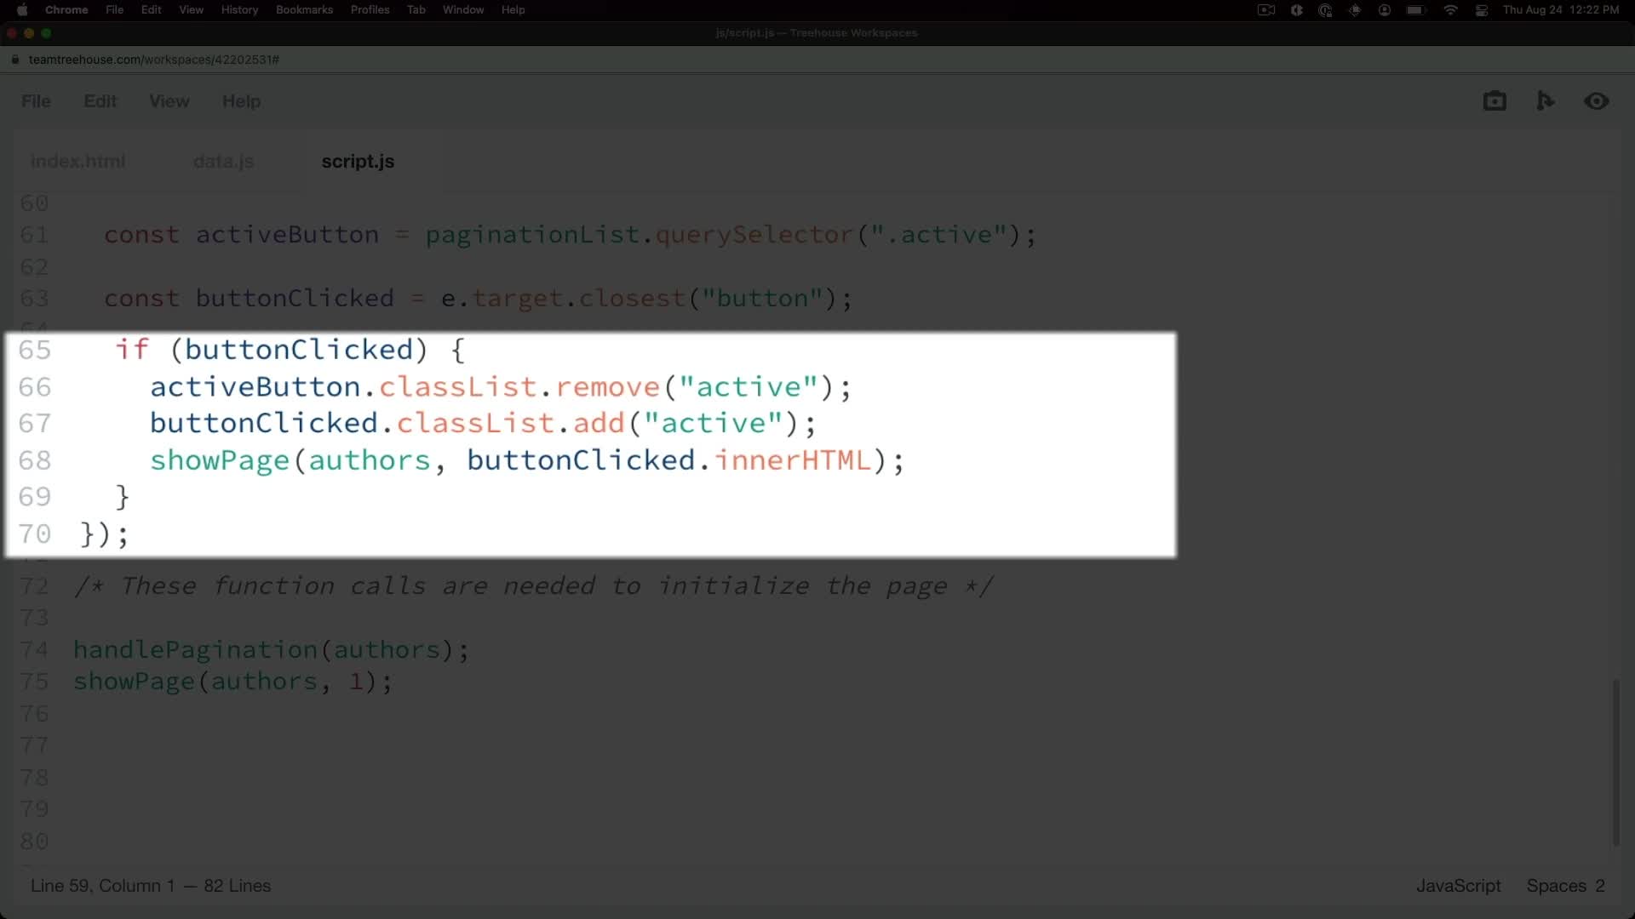This screenshot has width=1635, height=919.
Task: Open the Workspaces Help menu
Action: click(x=241, y=101)
